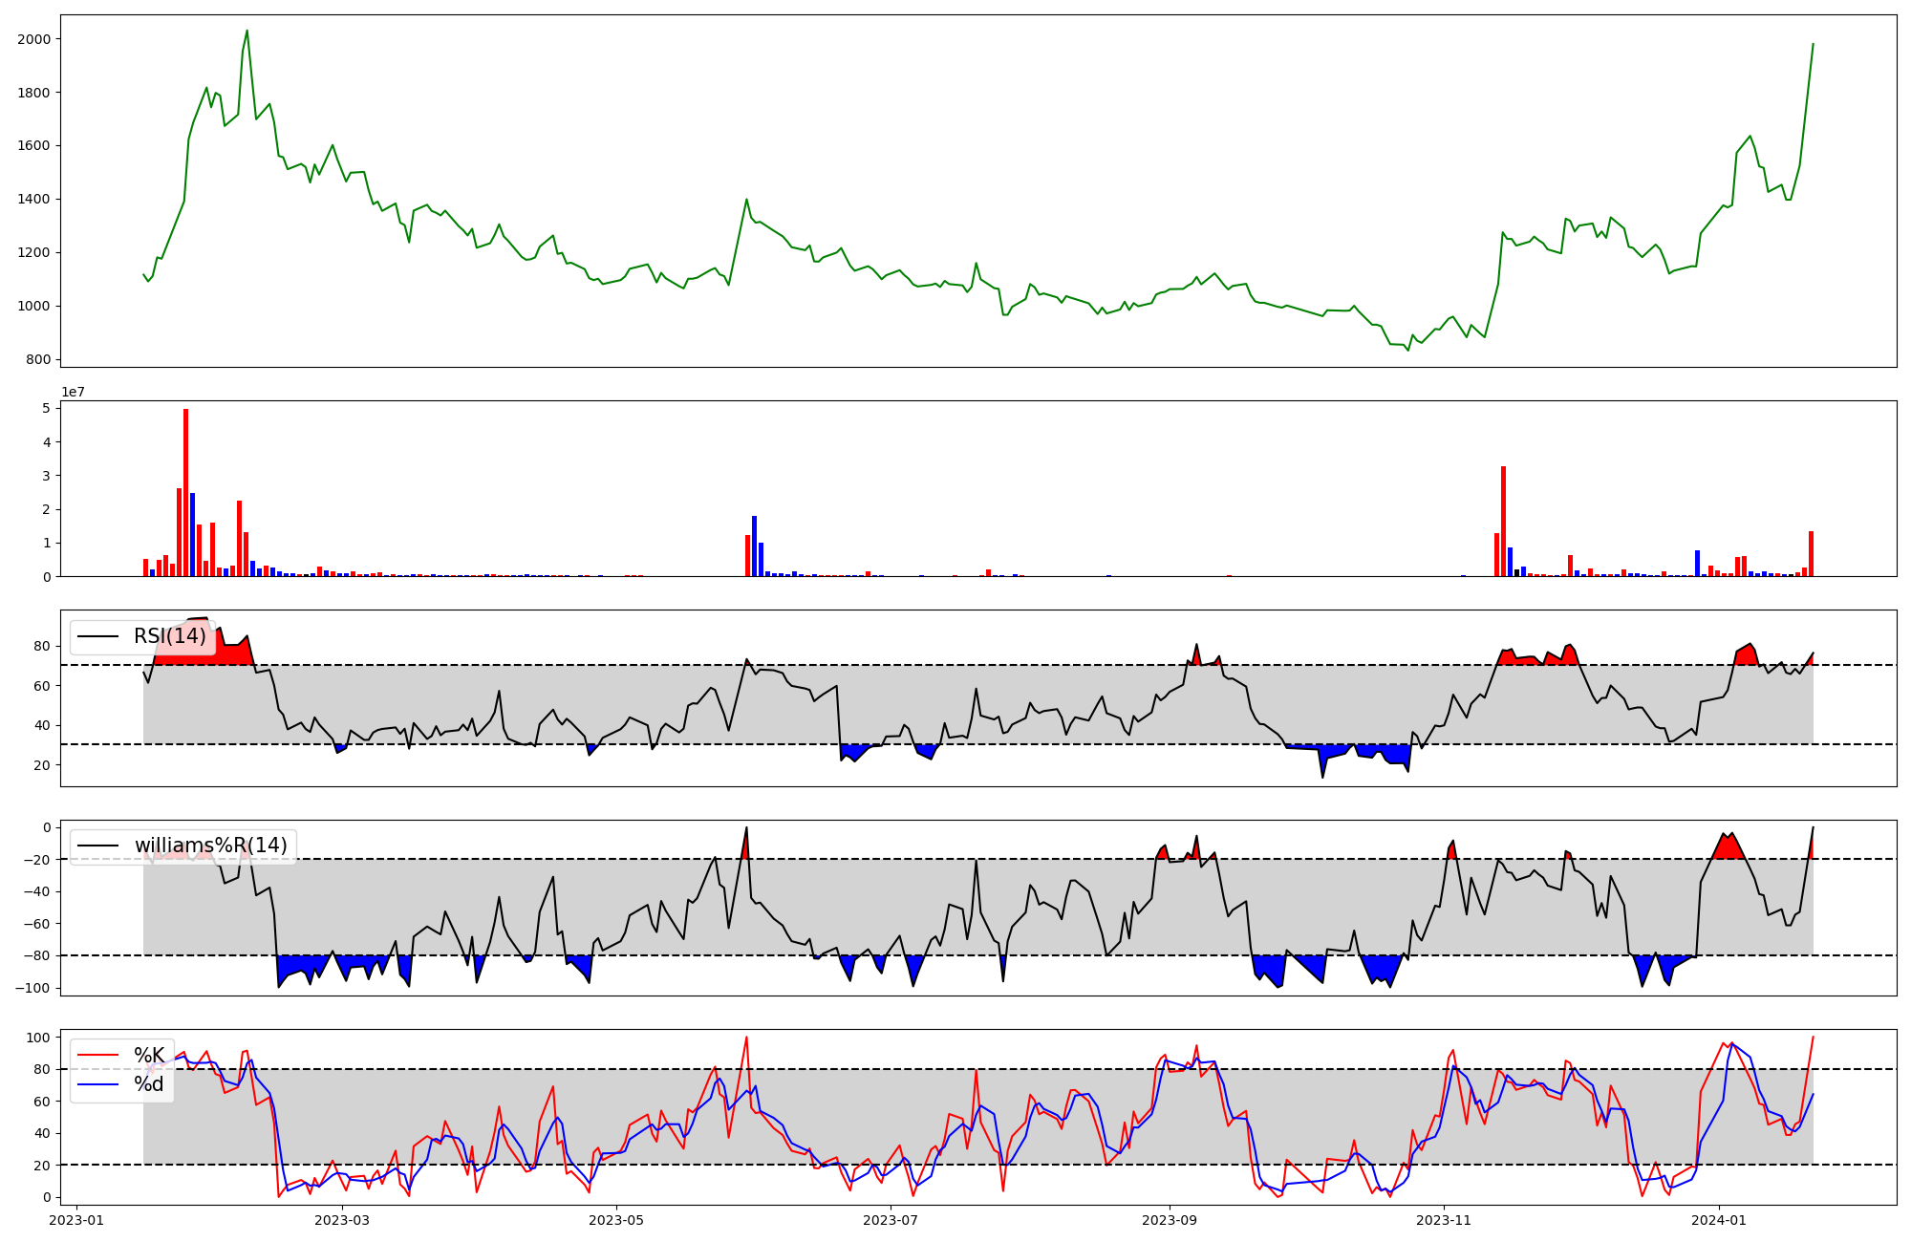Click the 2023-05 x-axis date label
Screen dimensions: 1911x1242
[616, 1220]
